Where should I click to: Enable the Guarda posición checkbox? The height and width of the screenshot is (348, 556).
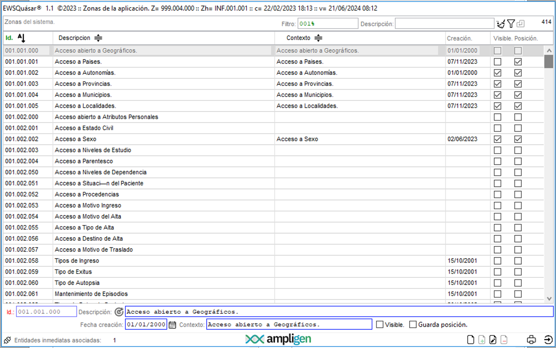coord(413,325)
